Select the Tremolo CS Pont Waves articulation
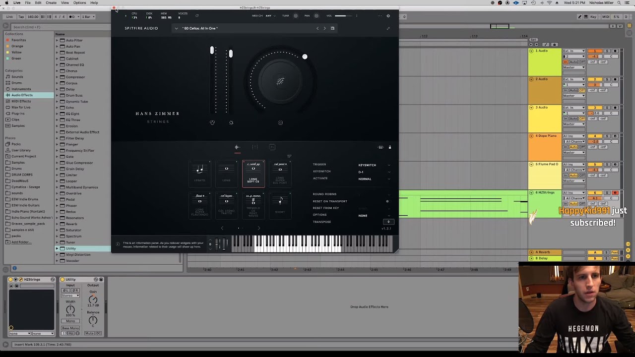The width and height of the screenshot is (635, 357). pos(253,205)
